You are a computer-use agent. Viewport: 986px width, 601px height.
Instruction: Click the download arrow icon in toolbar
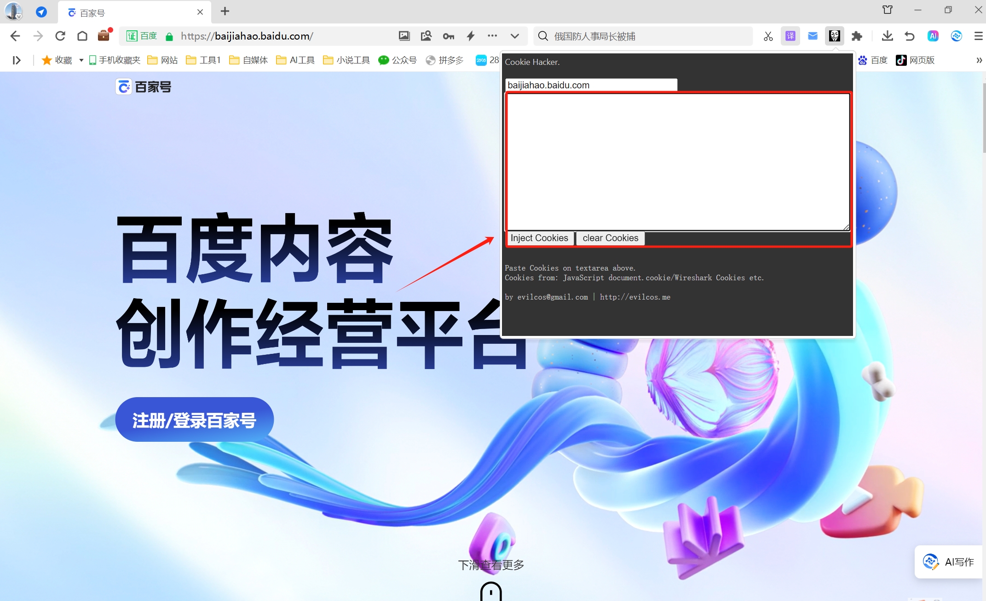[886, 37]
